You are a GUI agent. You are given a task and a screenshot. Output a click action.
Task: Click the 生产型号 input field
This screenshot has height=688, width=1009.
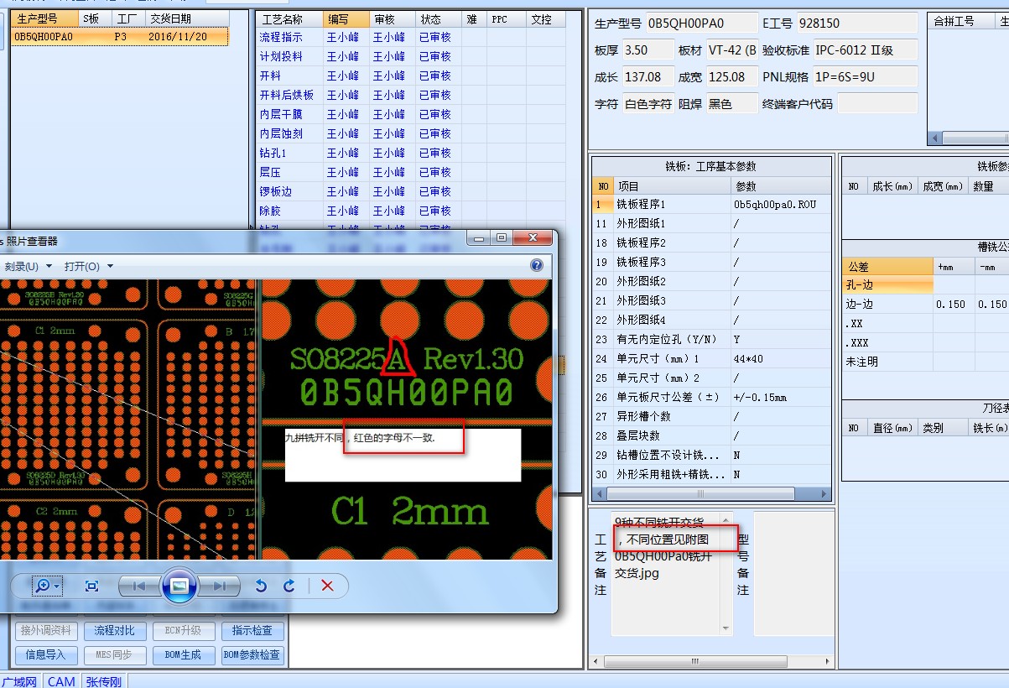[700, 23]
